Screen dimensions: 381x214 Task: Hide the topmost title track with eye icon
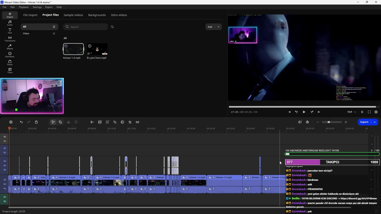point(5,137)
